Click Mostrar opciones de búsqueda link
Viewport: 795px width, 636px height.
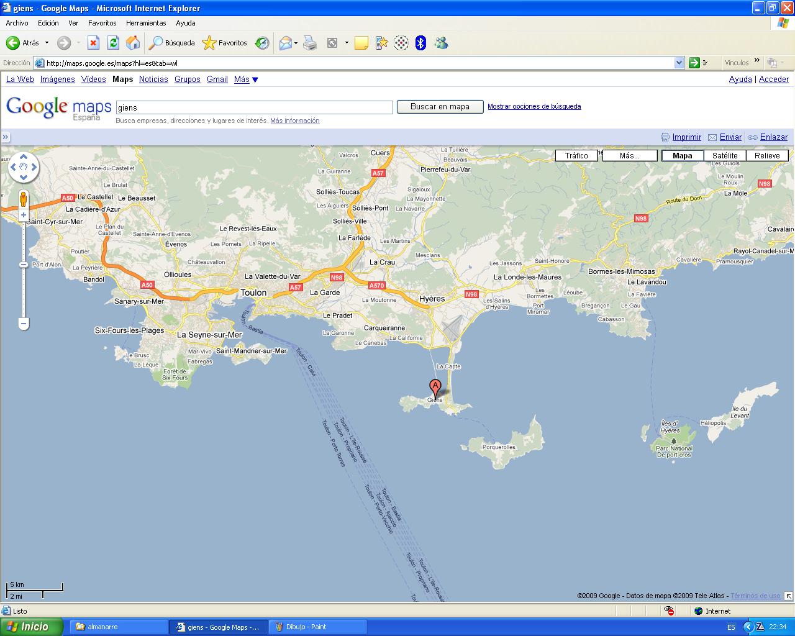coord(534,106)
